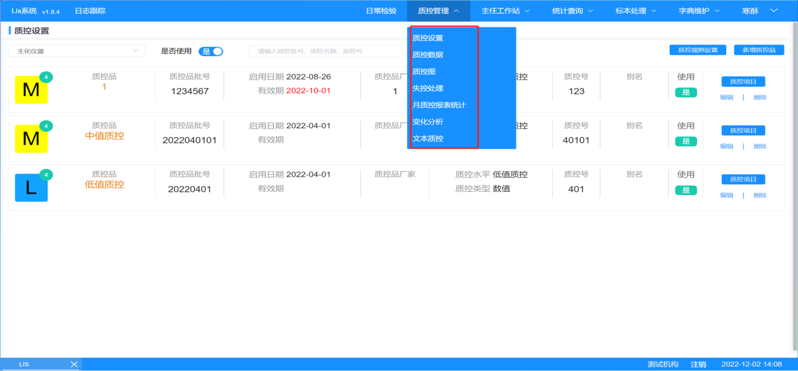
Task: Close the LIS tab at bottom
Action: tap(74, 364)
